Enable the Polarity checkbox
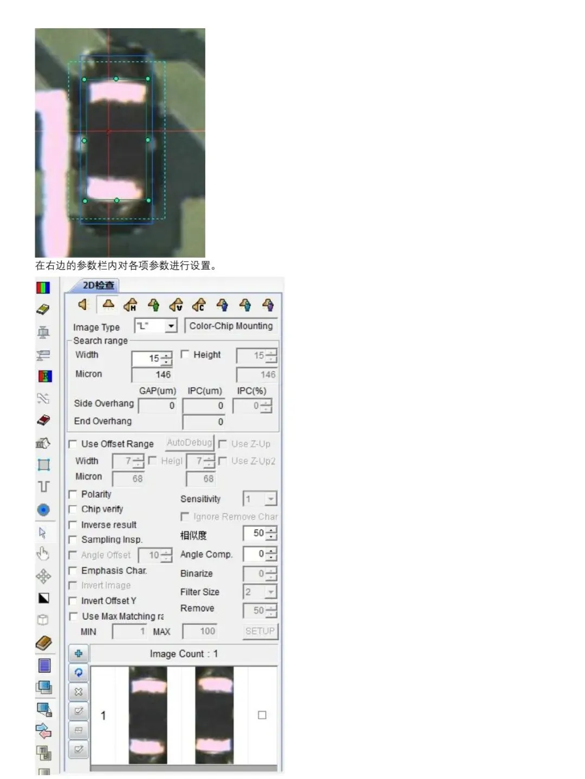 tap(73, 494)
